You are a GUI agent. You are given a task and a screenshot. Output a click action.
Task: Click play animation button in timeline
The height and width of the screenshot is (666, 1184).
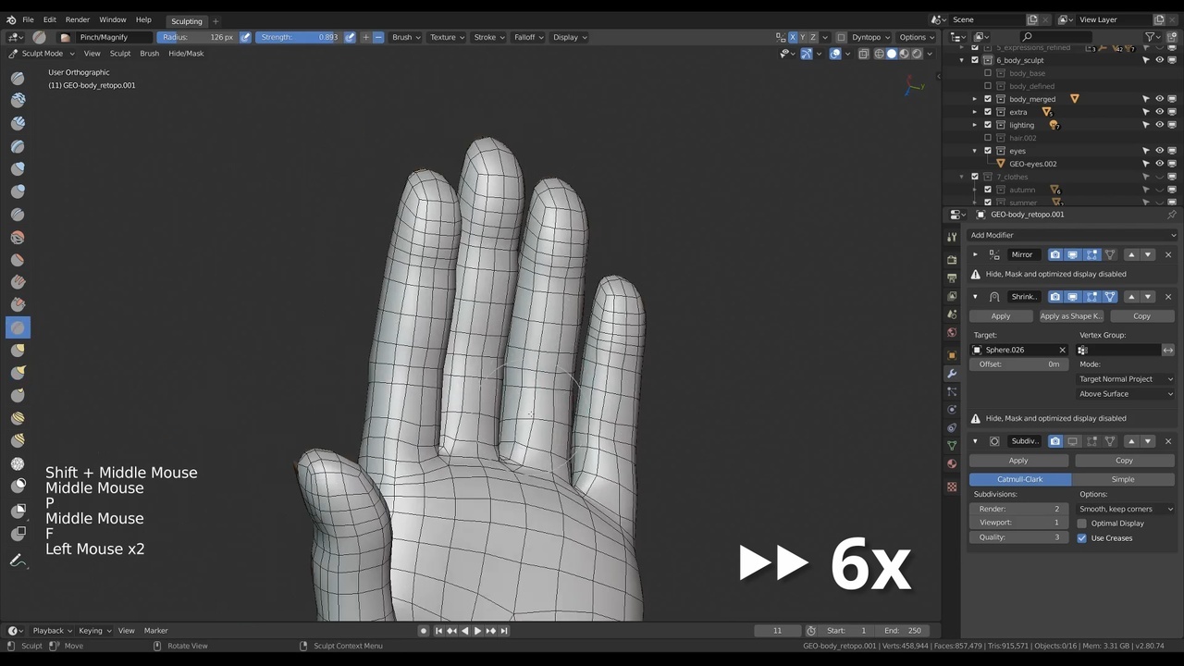pyautogui.click(x=477, y=631)
